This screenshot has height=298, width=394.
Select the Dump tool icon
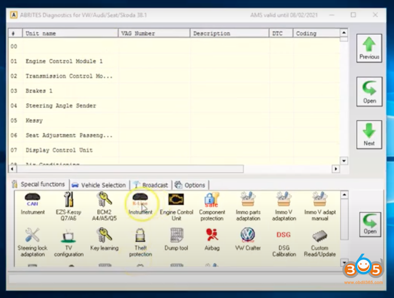[x=176, y=239]
